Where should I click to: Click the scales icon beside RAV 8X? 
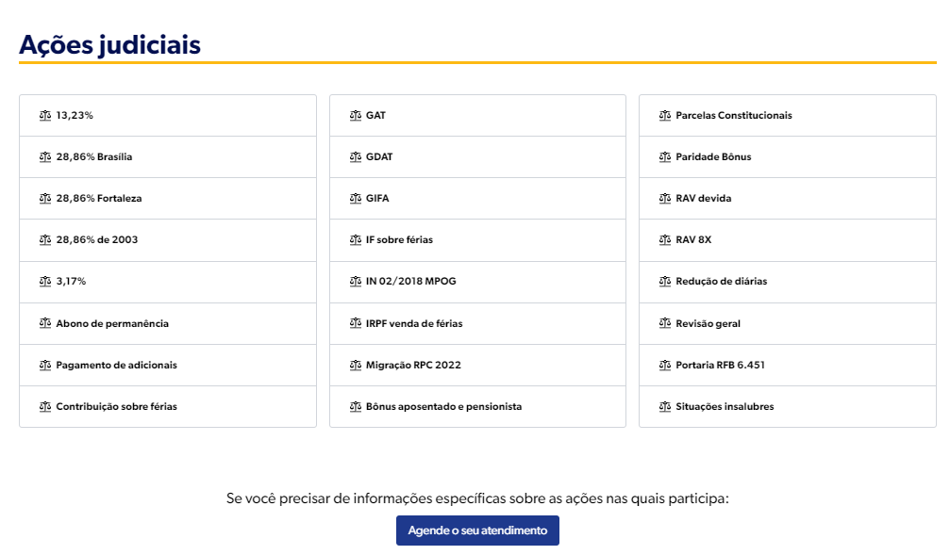click(664, 239)
